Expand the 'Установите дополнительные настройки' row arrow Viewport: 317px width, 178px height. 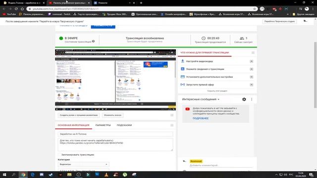pyautogui.click(x=251, y=77)
